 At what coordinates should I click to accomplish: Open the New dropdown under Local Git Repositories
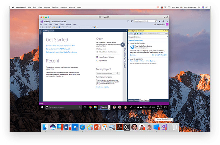pos(132,61)
